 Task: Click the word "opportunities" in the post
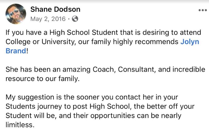(113, 116)
